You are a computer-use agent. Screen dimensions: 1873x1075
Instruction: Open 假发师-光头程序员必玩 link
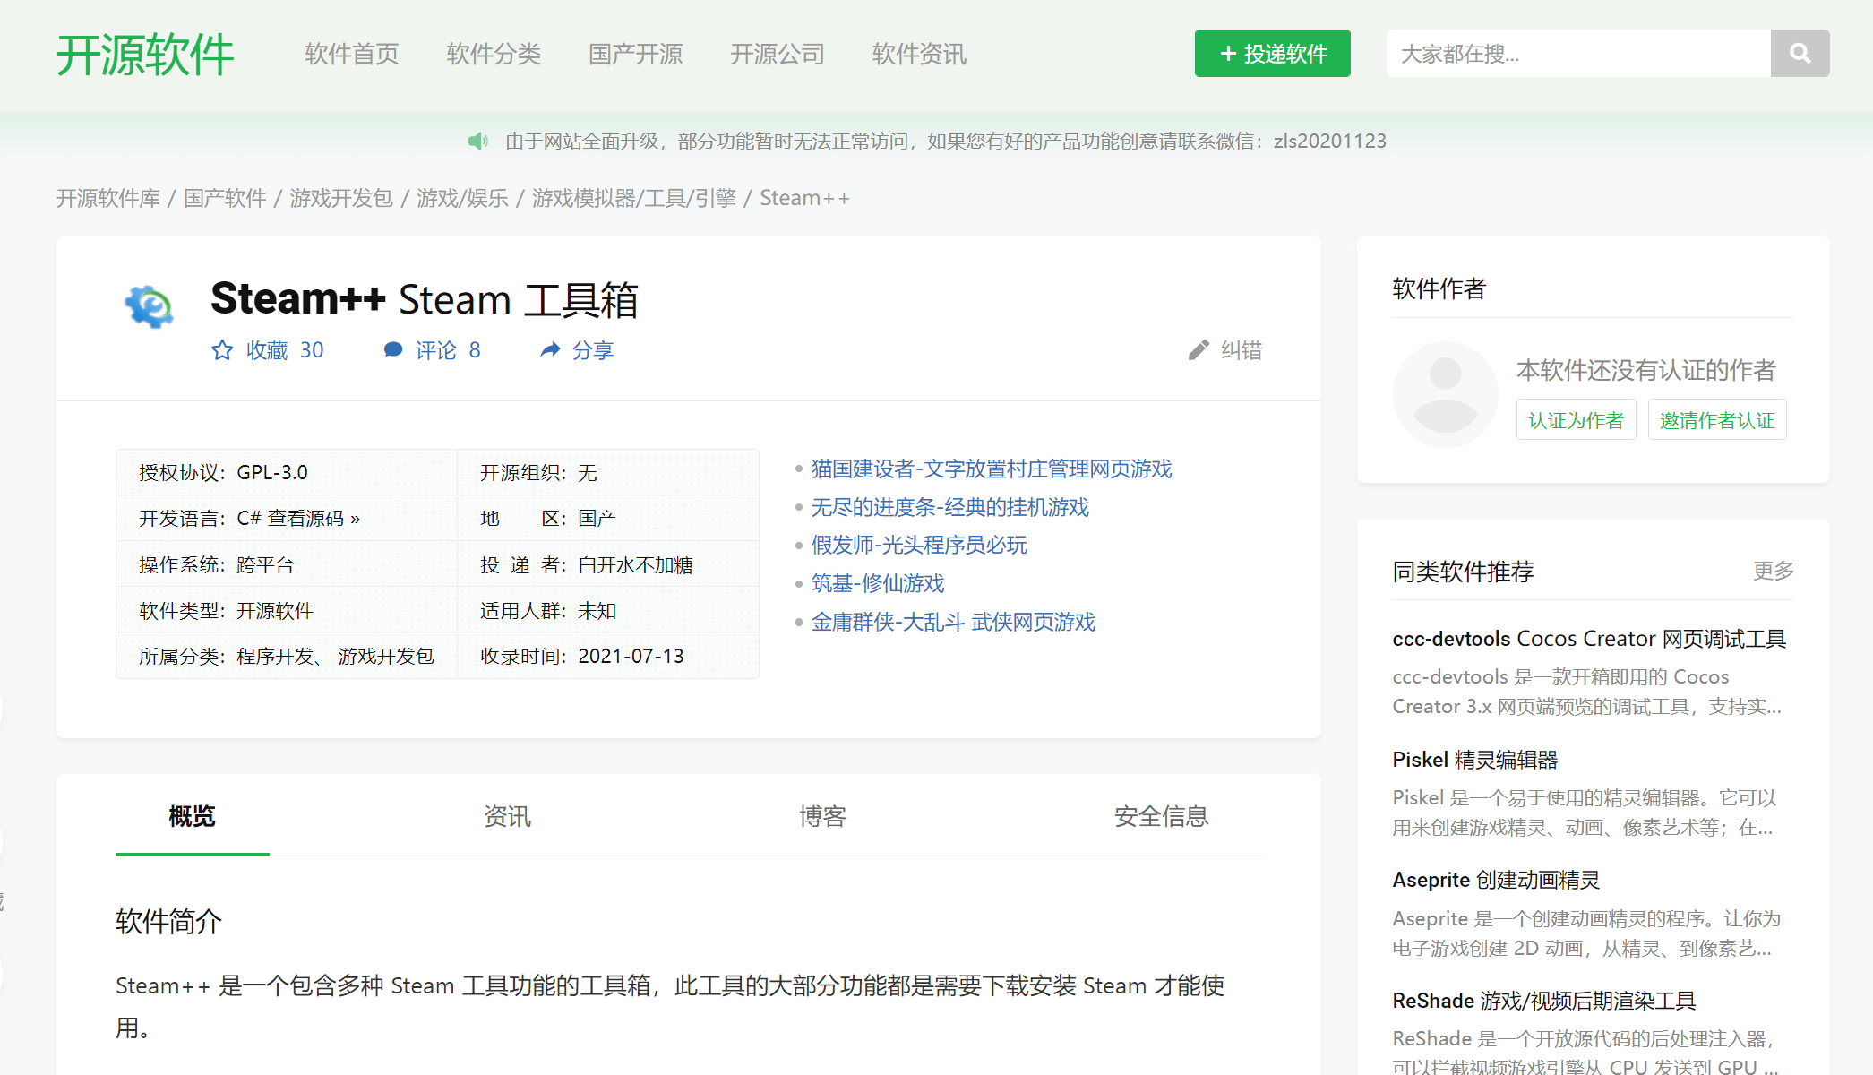[x=919, y=545]
